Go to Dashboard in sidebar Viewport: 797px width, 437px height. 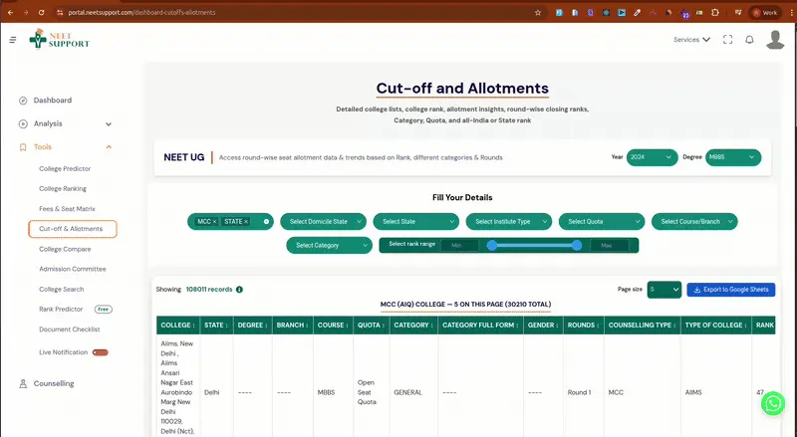pos(52,101)
